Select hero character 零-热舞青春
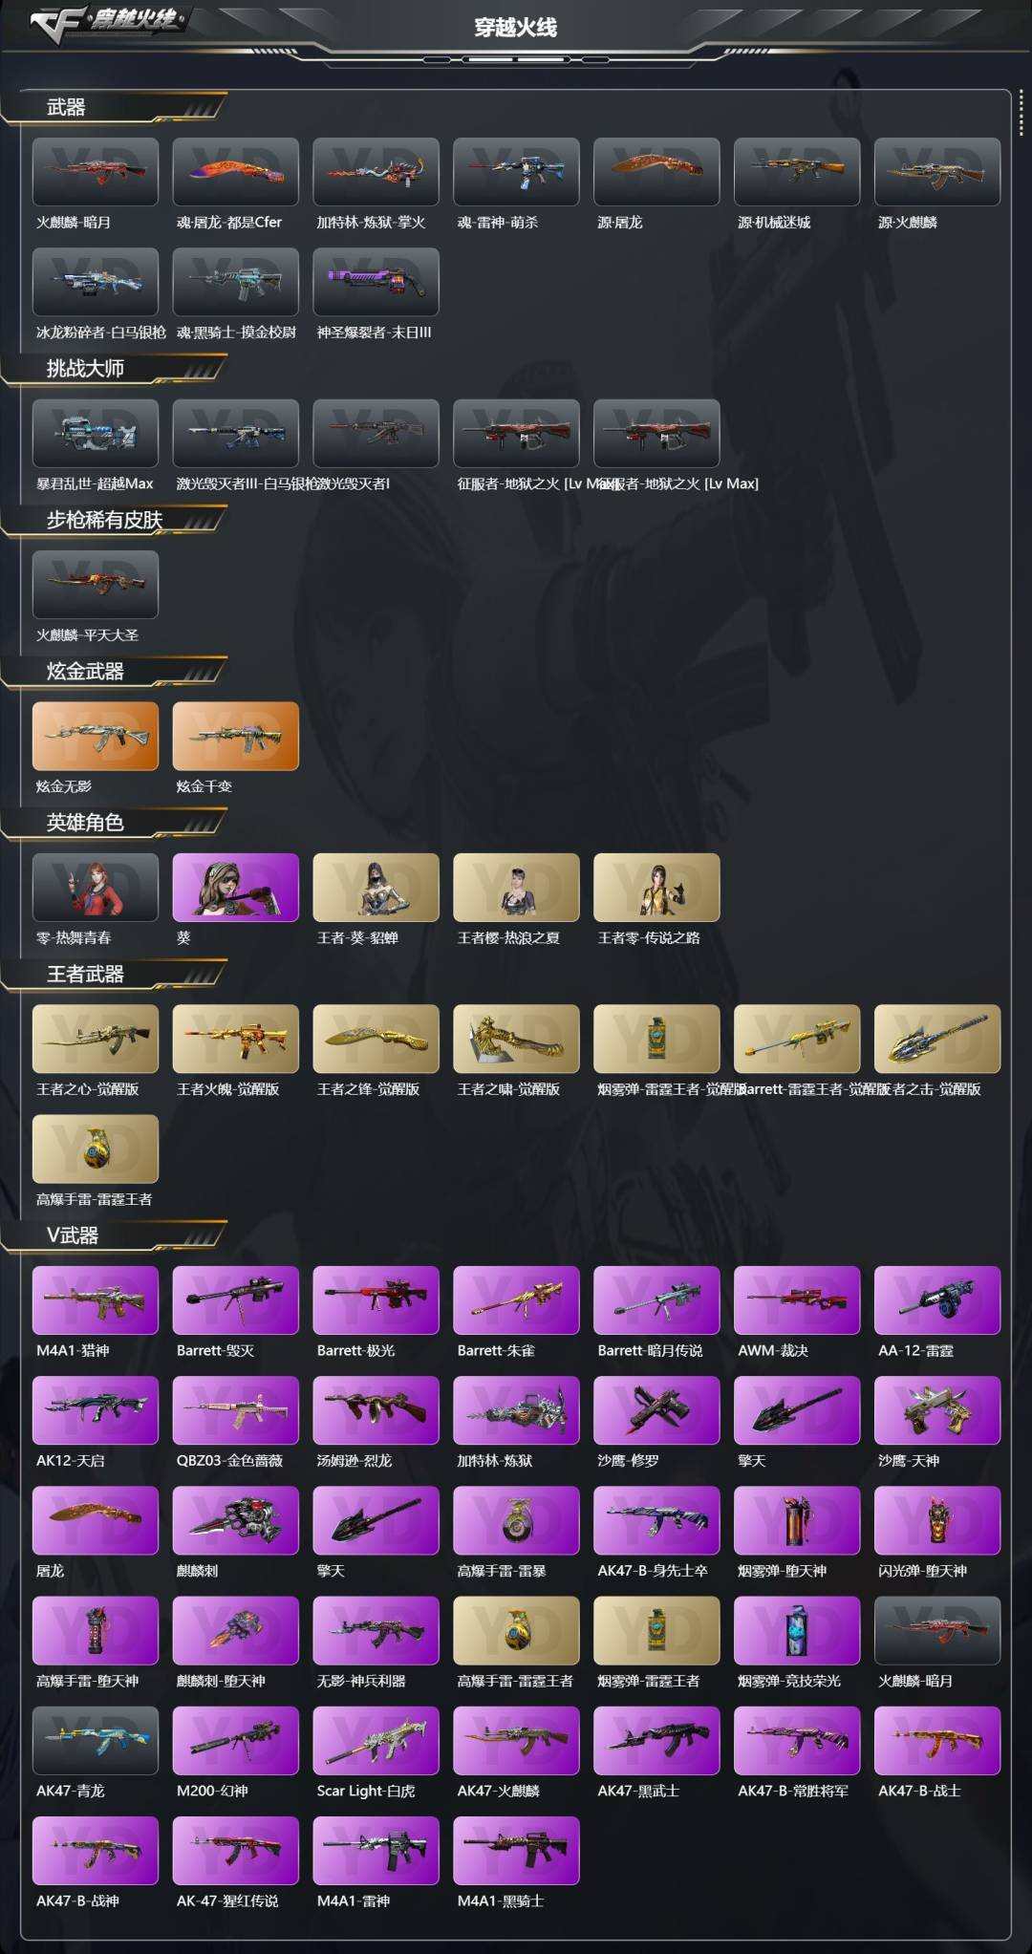Viewport: 1032px width, 1954px height. (x=96, y=887)
